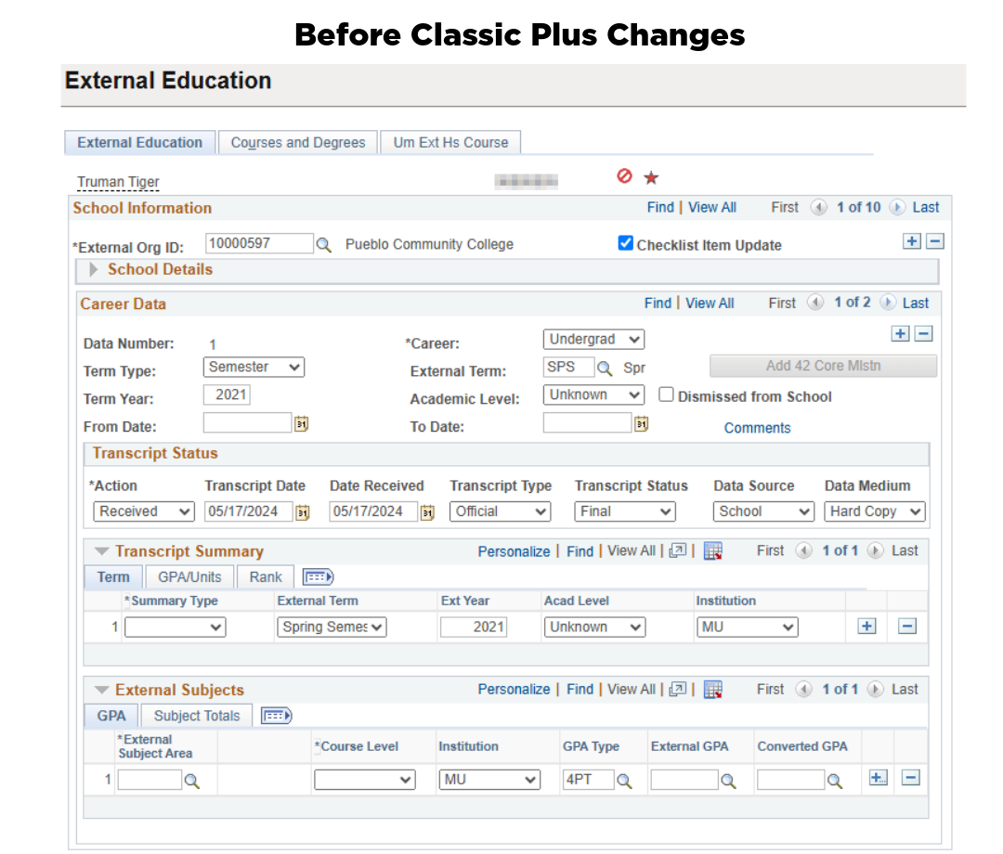Screen dimensions: 1003x854
Task: Add a new School Information row with plus icon
Action: pos(911,240)
